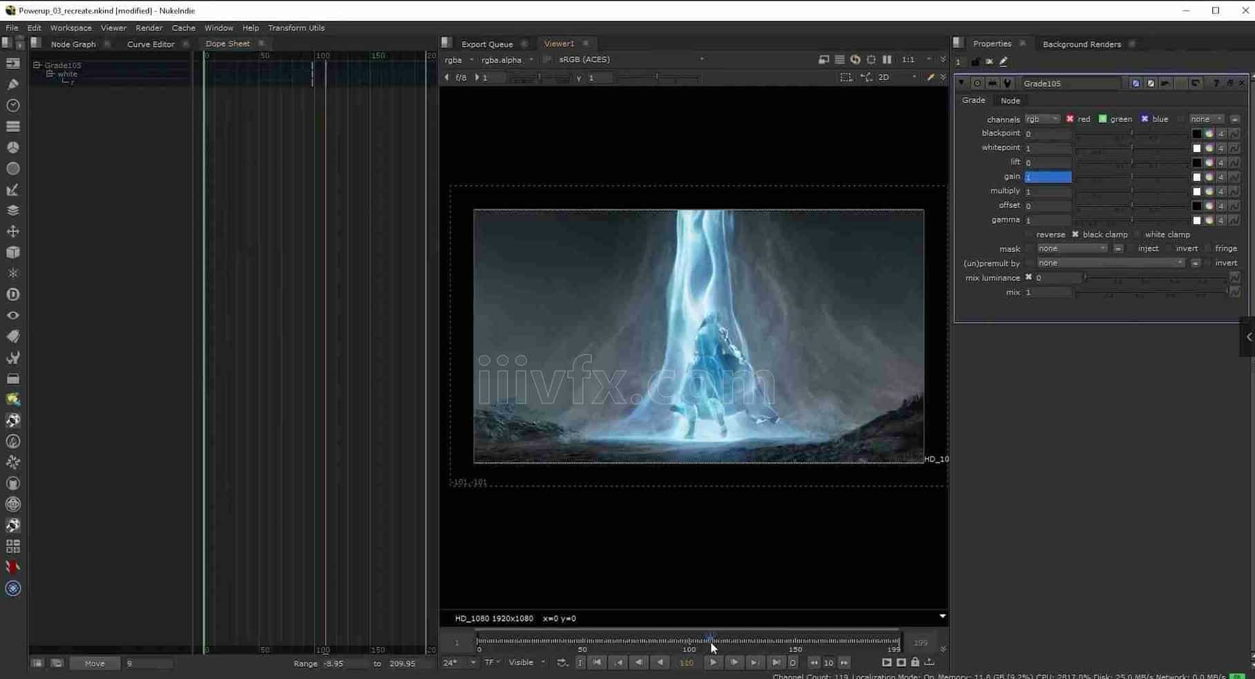Screen dimensions: 1255x679
Task: Open the File menu
Action: pos(12,28)
